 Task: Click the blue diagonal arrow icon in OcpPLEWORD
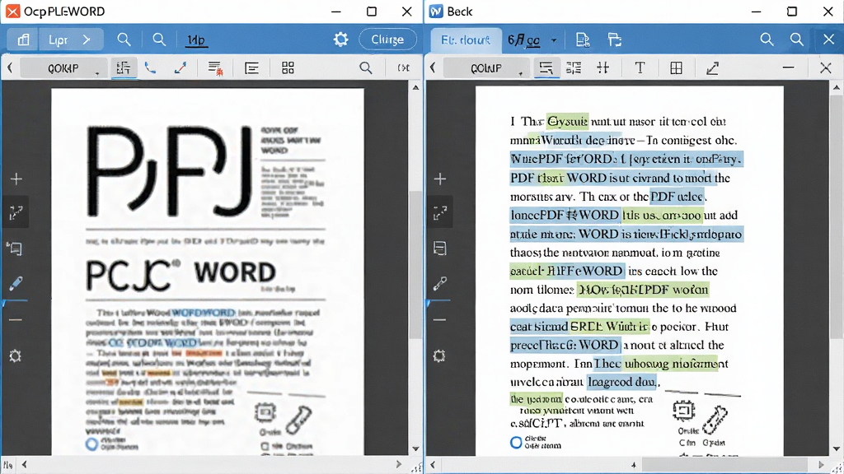click(x=181, y=67)
